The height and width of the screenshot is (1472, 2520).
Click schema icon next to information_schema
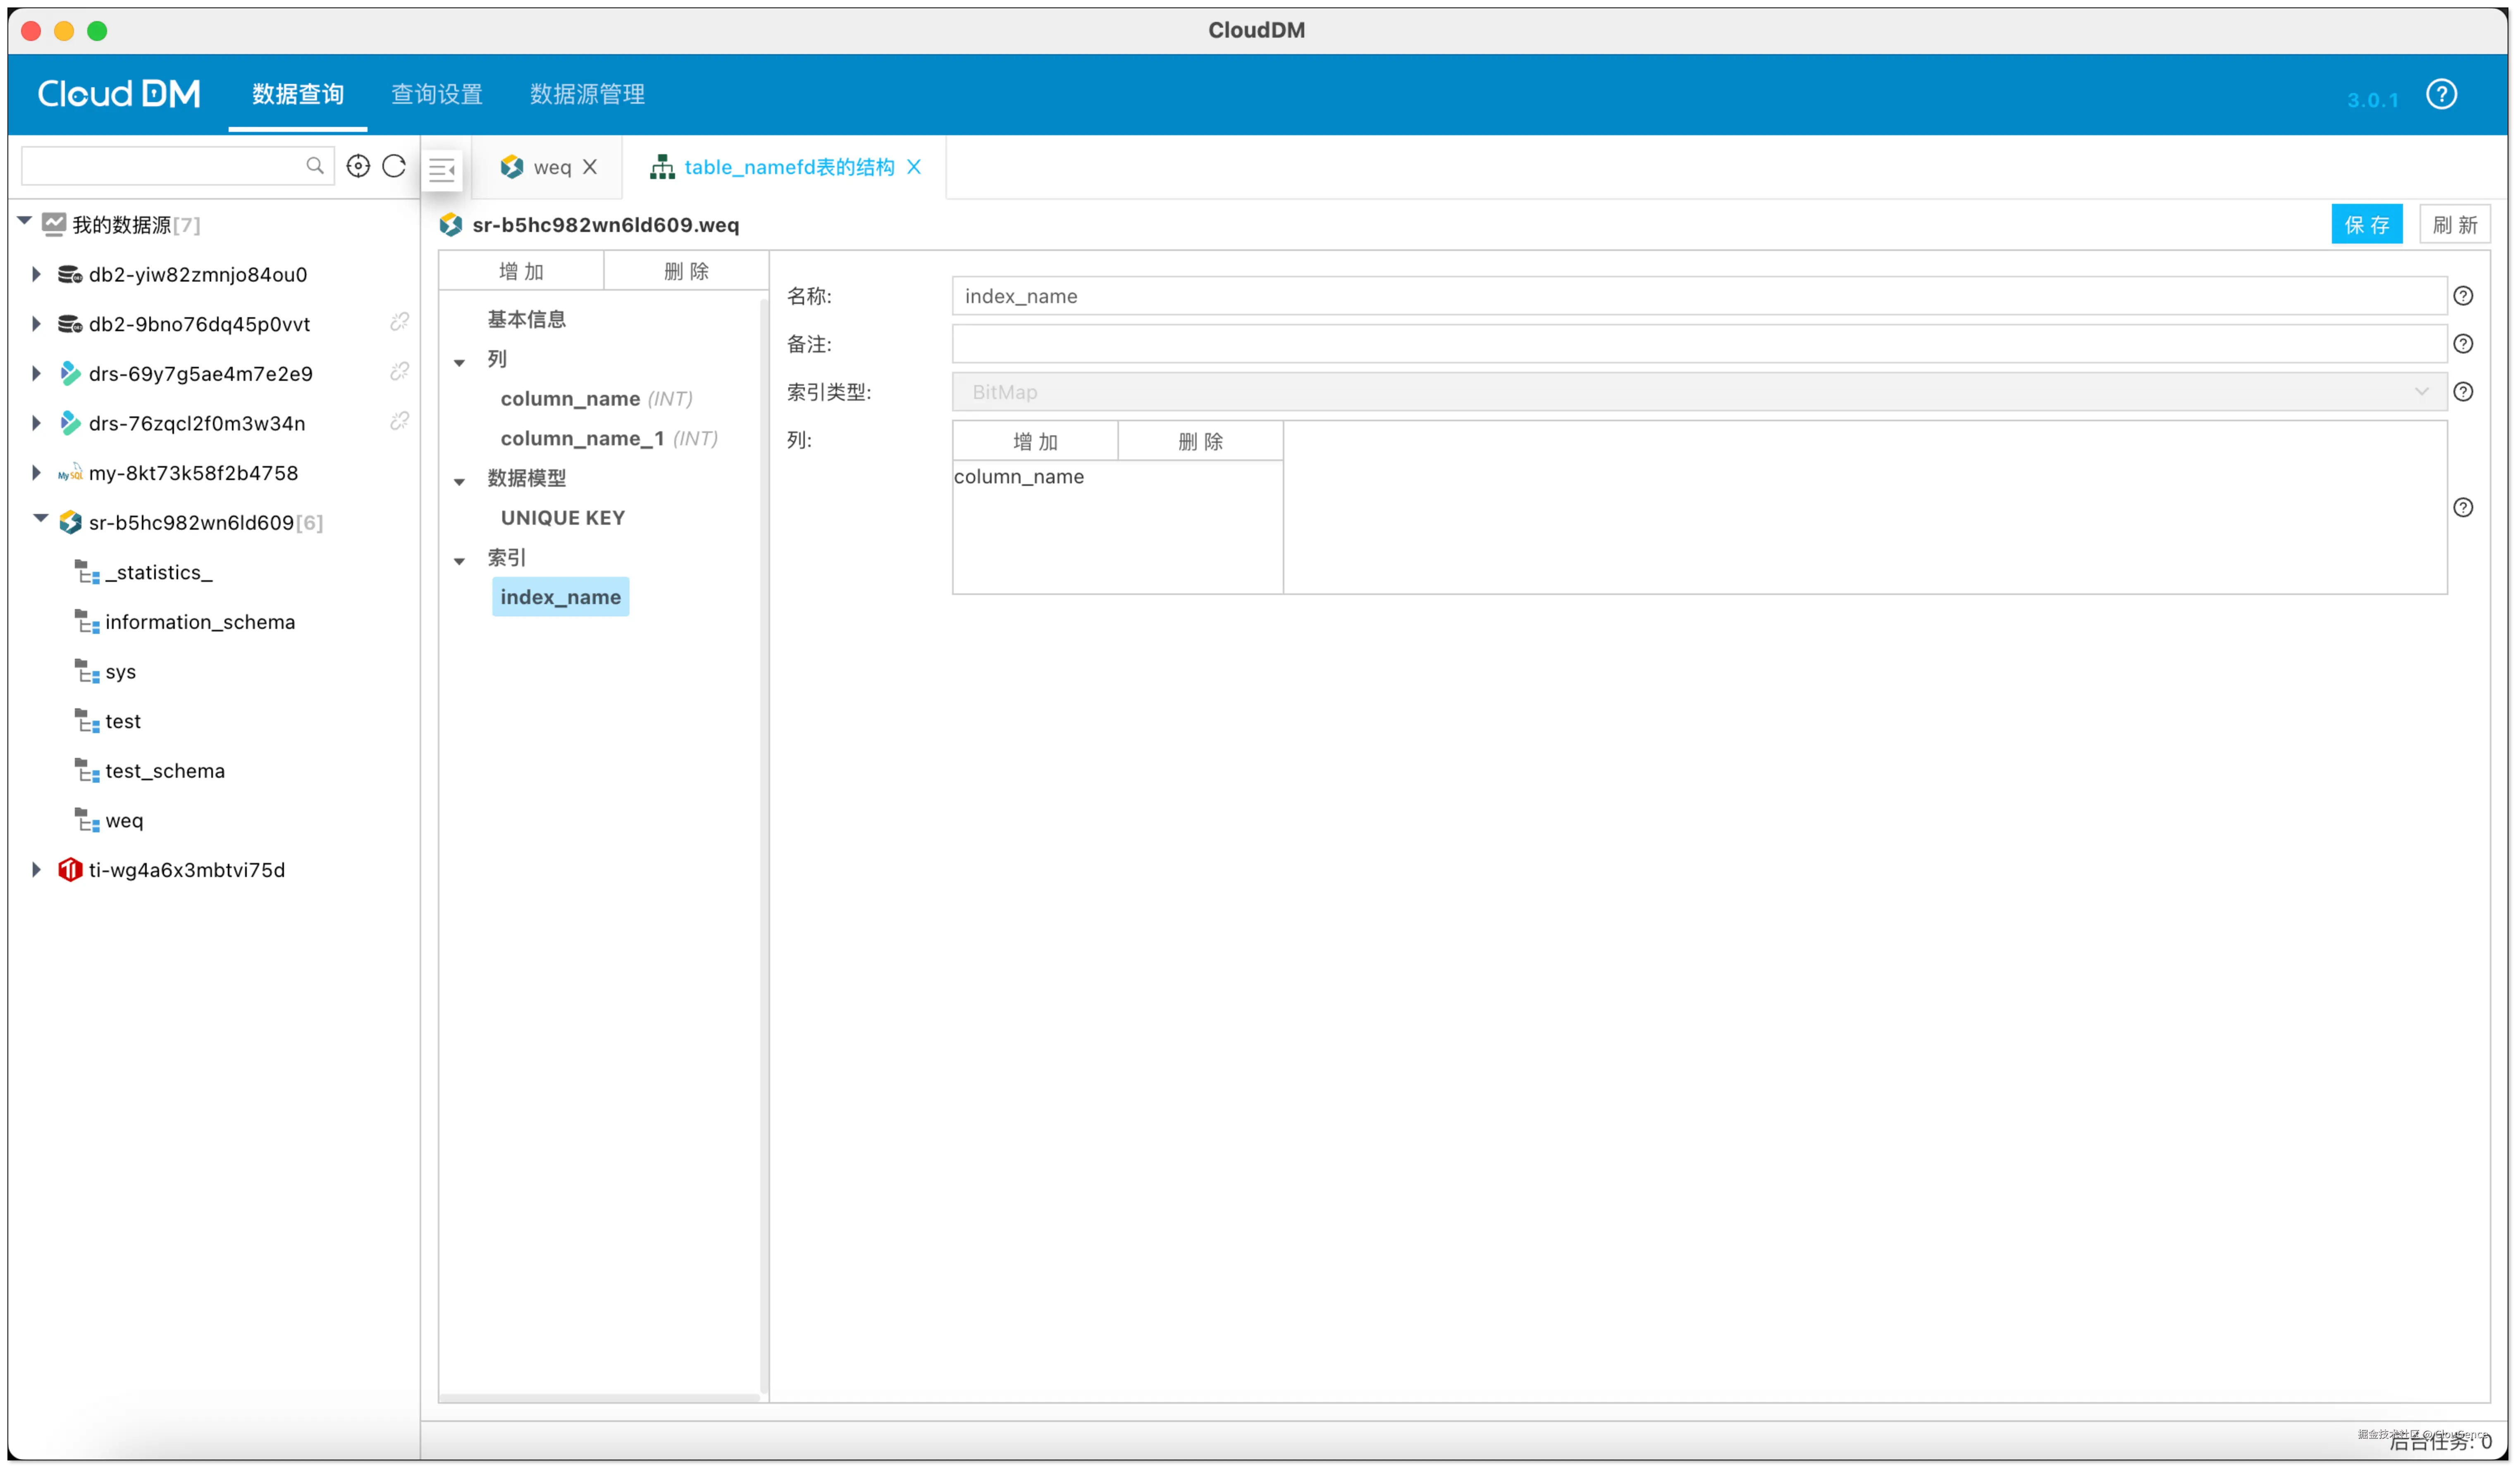87,622
